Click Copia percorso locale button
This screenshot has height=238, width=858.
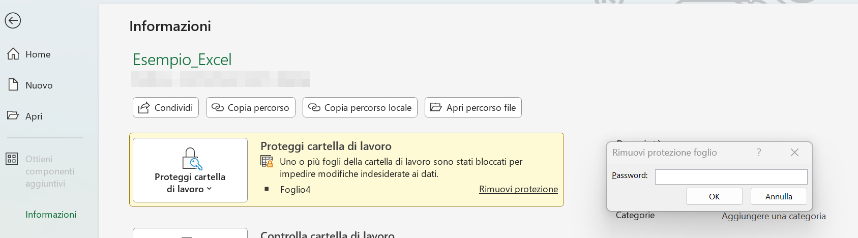(360, 107)
